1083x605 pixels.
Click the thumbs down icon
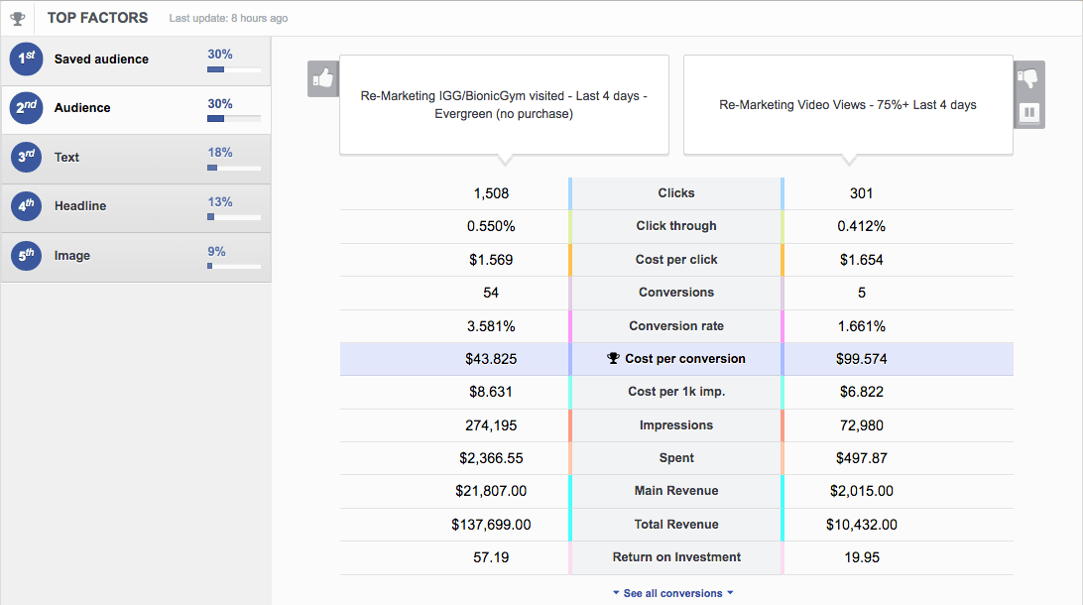point(1028,78)
